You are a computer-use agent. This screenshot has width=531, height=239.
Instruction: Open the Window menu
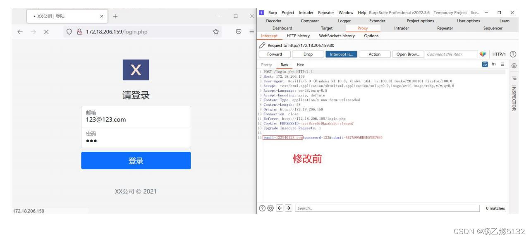346,12
